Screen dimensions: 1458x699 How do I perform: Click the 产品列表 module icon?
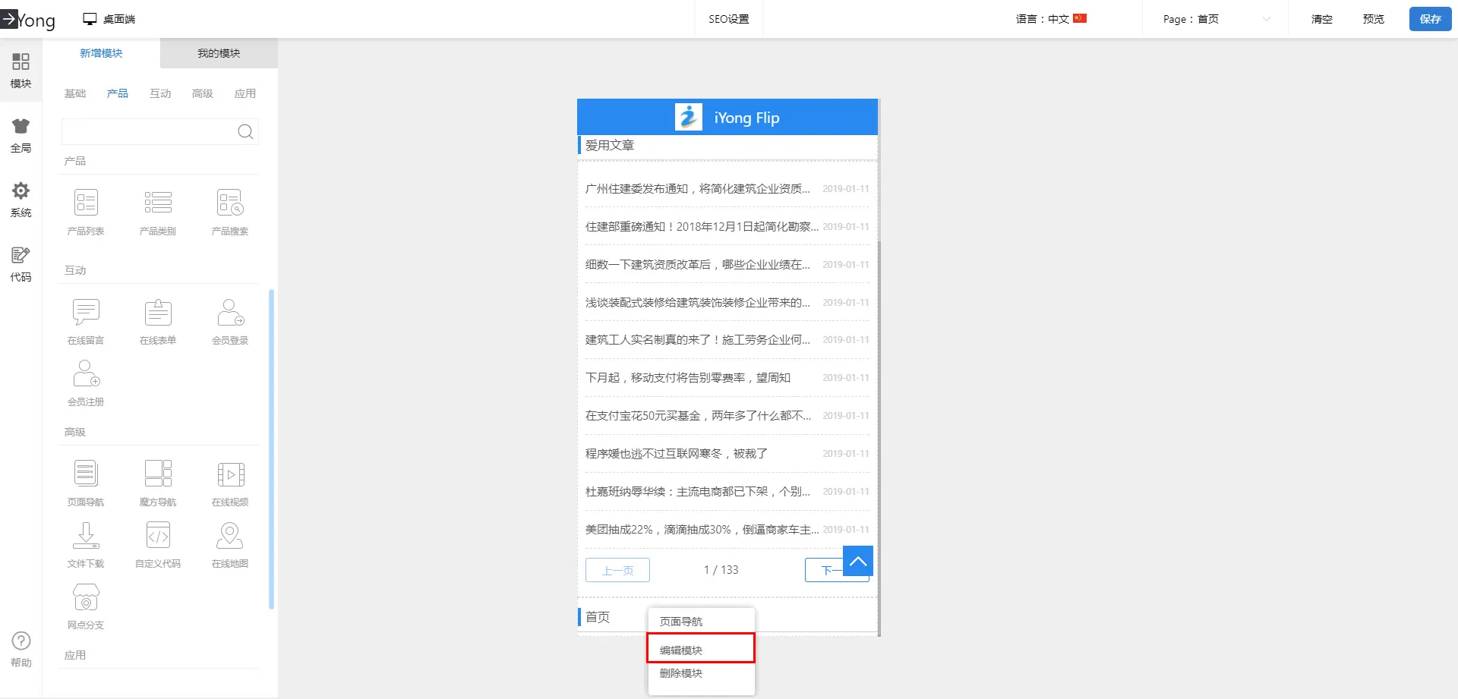(x=86, y=203)
